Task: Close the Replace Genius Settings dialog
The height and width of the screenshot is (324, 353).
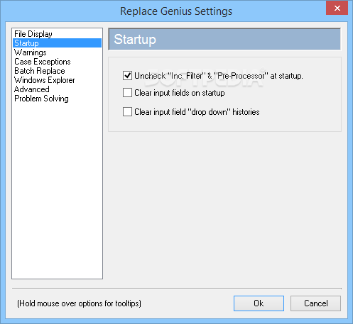Action: point(337,9)
